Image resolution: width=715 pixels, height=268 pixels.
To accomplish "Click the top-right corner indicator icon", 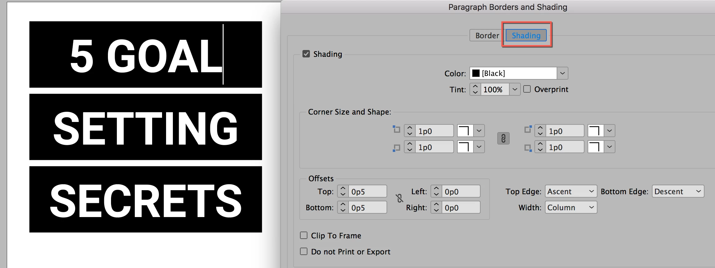I will (528, 129).
